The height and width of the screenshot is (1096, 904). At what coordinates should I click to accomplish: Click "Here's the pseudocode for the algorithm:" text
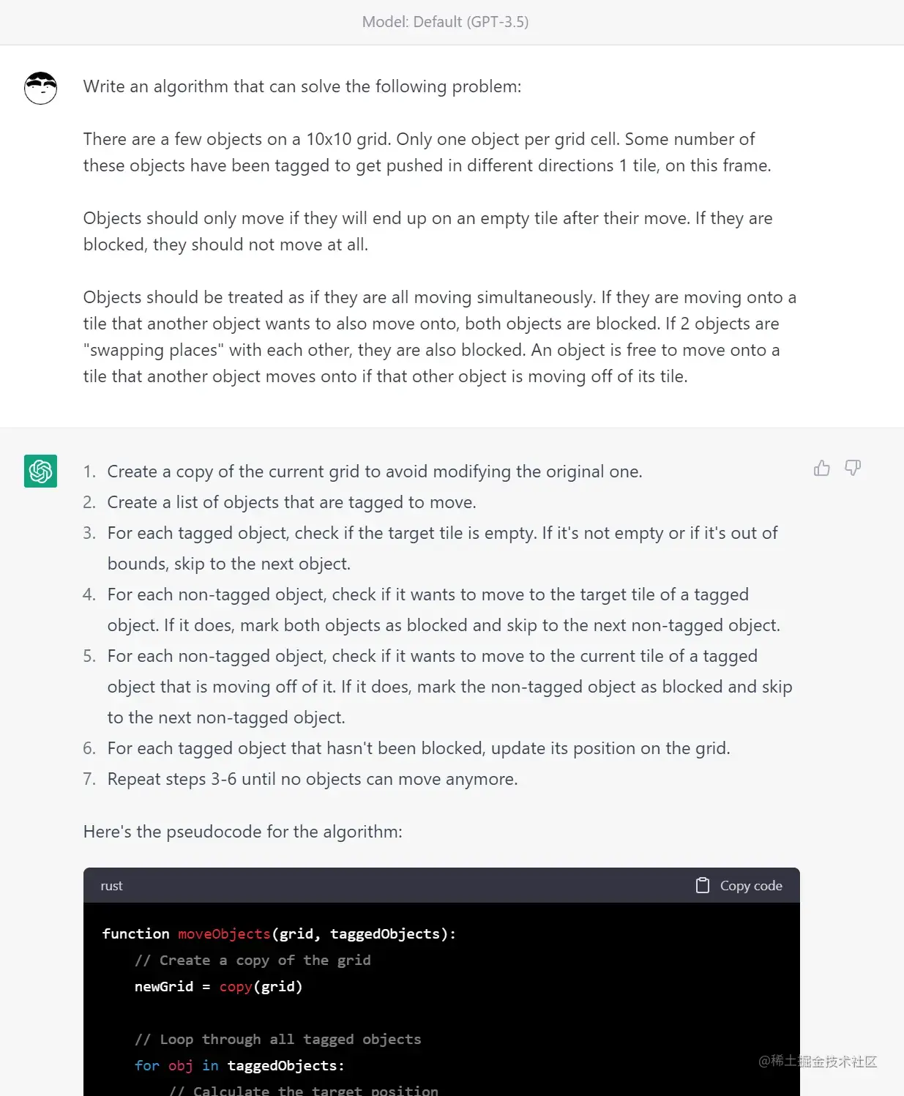242,832
